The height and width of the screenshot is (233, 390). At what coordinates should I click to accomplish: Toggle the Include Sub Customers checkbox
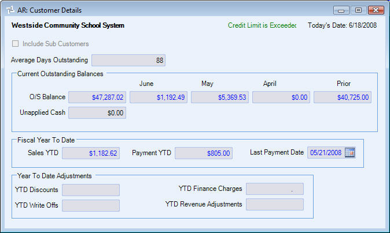pos(15,43)
